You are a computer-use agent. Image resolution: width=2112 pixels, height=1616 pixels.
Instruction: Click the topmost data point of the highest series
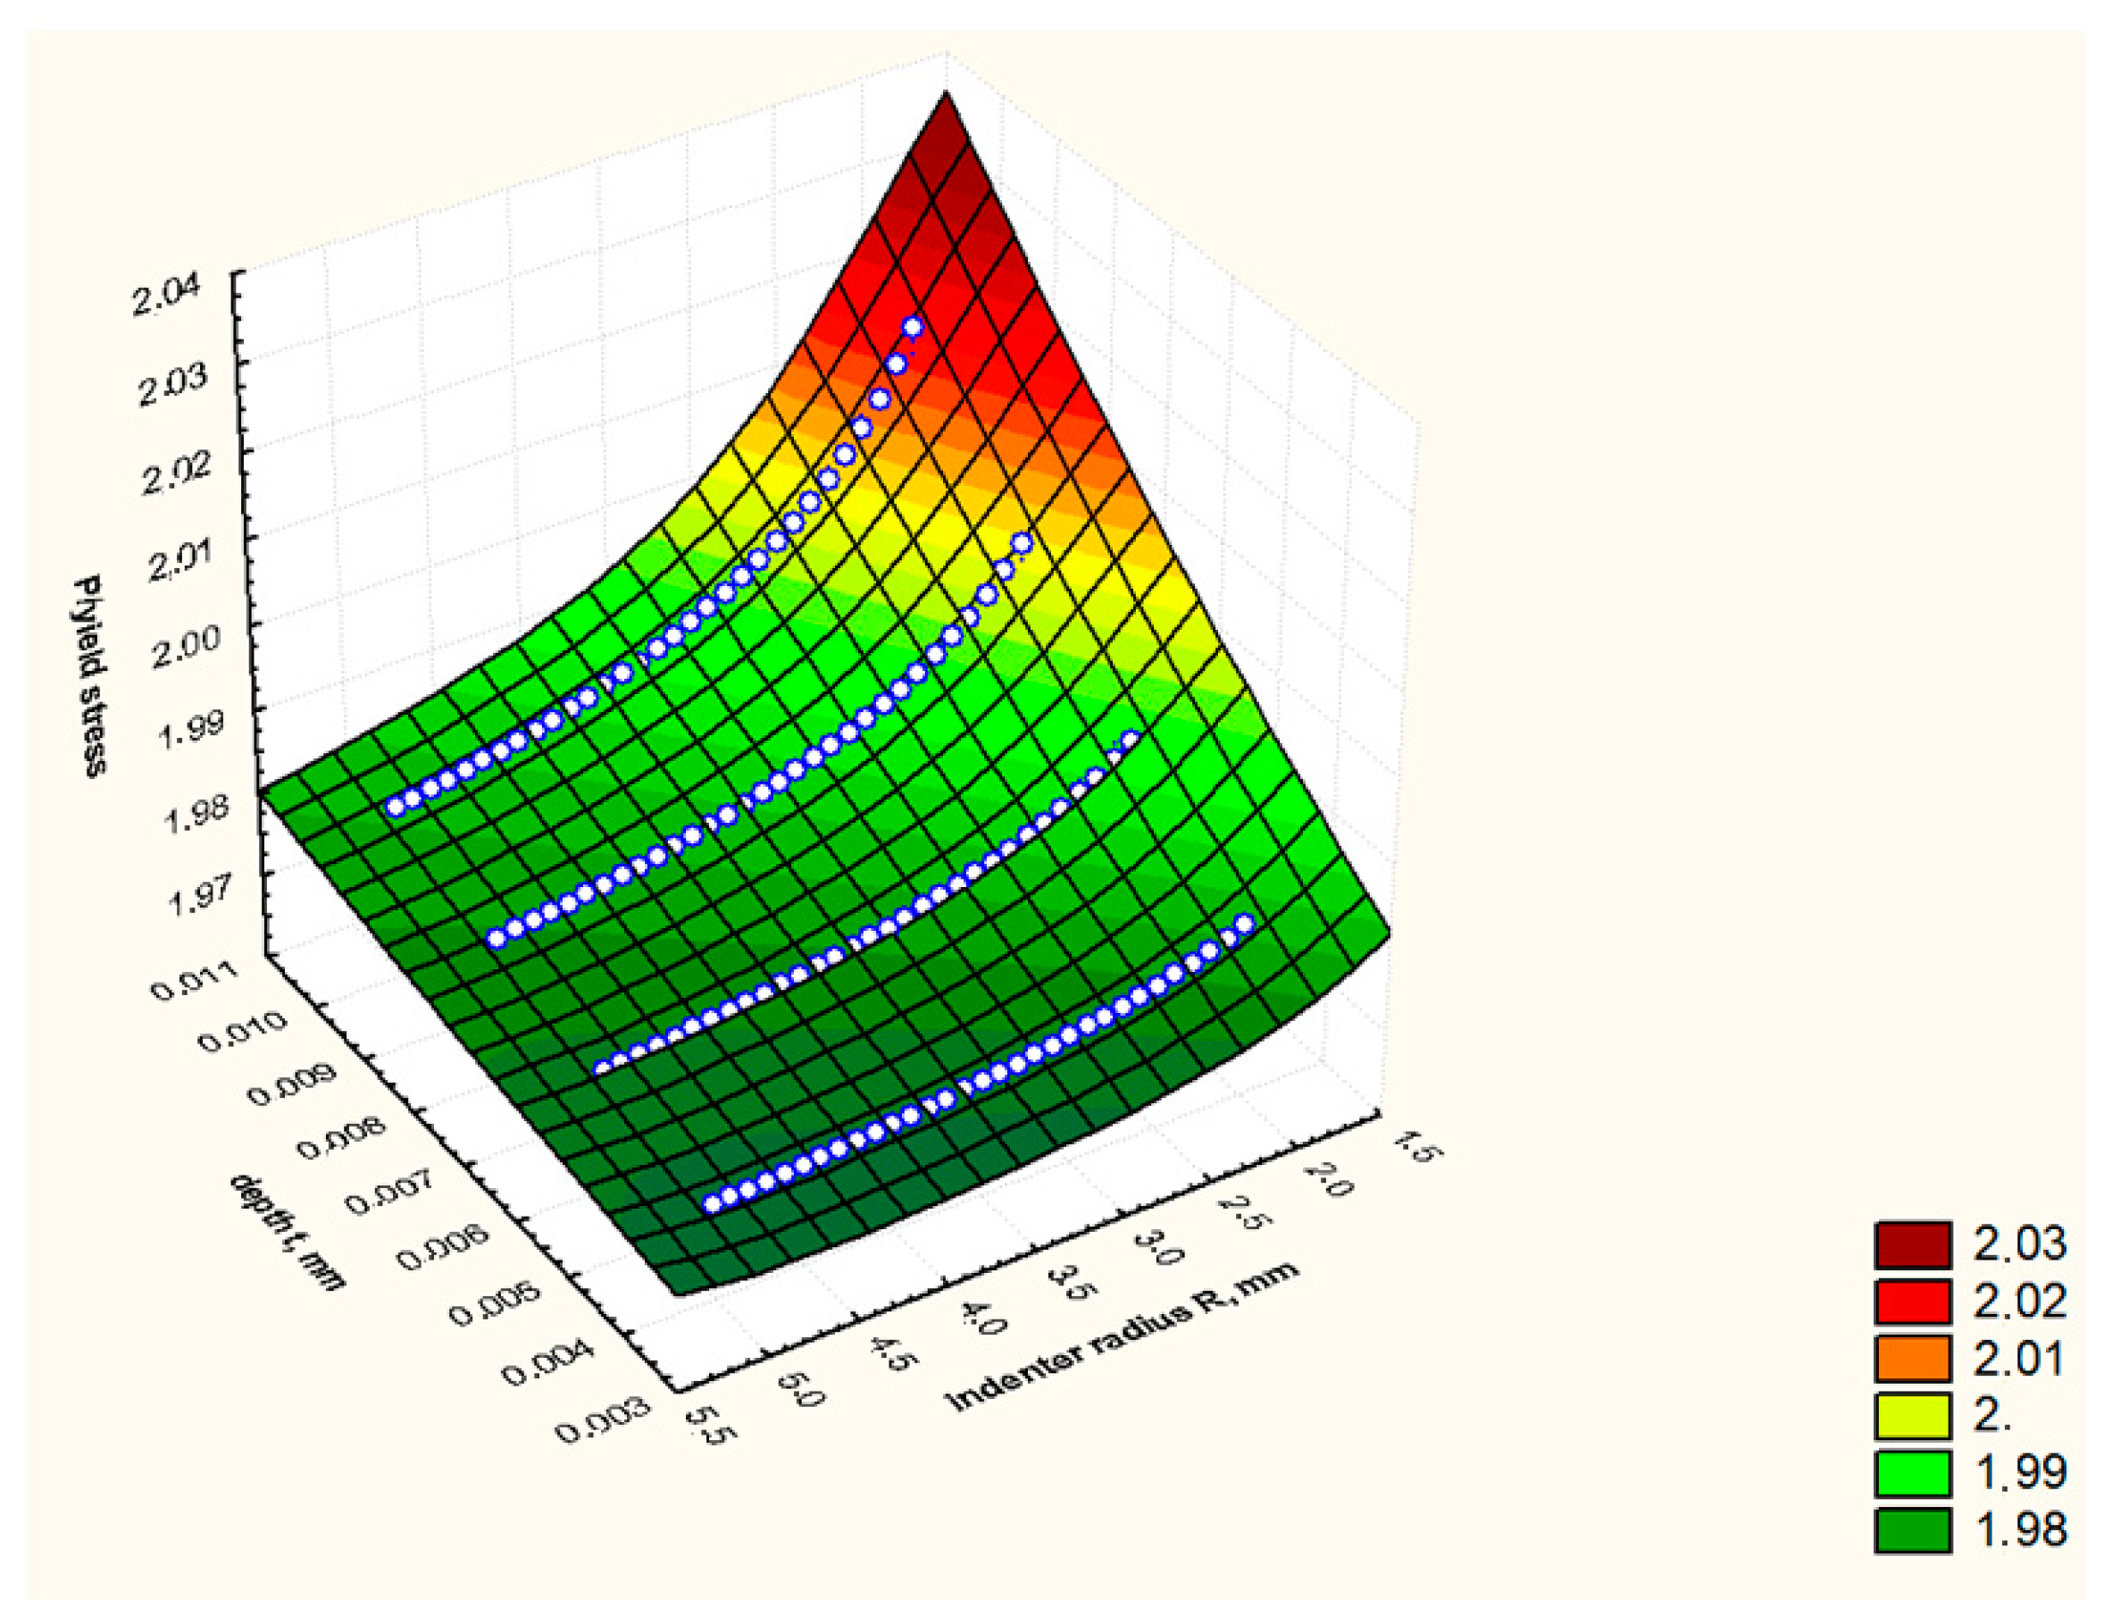[x=913, y=328]
